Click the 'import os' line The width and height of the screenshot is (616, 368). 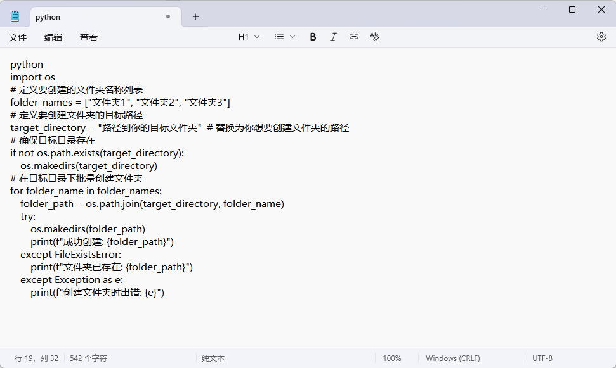pos(32,77)
